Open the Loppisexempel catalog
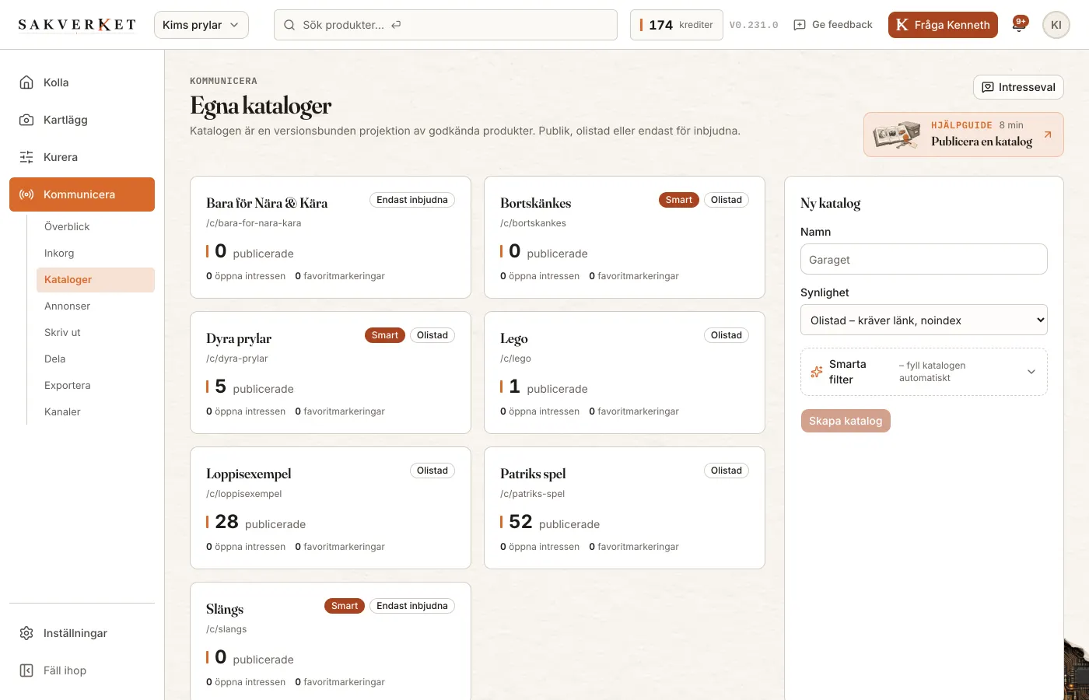Image resolution: width=1089 pixels, height=700 pixels. (x=331, y=508)
